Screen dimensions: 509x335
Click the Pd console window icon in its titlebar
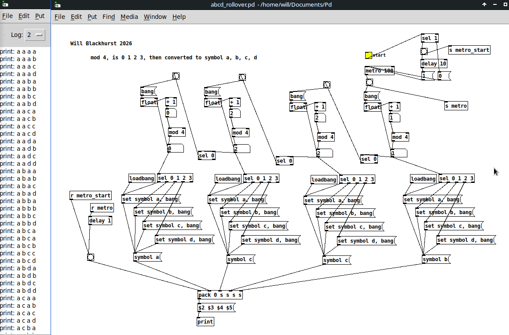[x=5, y=4]
